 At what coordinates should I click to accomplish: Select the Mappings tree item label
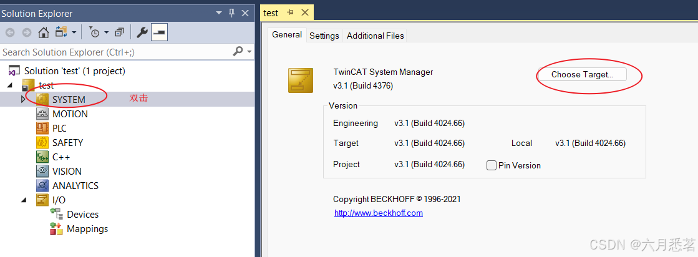[87, 229]
